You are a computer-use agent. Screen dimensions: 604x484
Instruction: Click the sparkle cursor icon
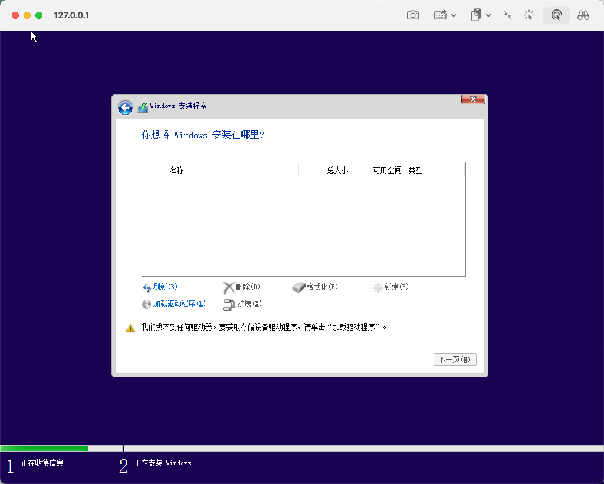(529, 15)
